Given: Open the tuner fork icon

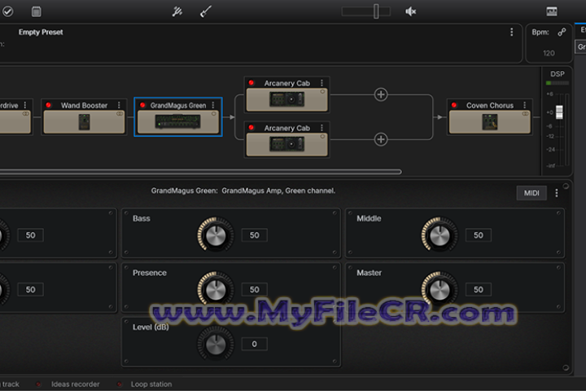Looking at the screenshot, I should click(x=177, y=11).
